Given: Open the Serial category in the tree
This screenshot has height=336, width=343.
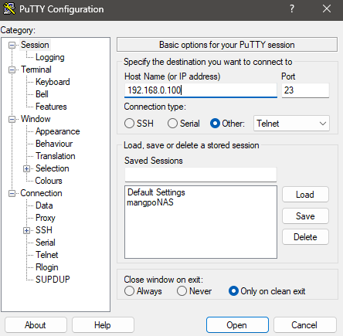Looking at the screenshot, I should (x=46, y=243).
